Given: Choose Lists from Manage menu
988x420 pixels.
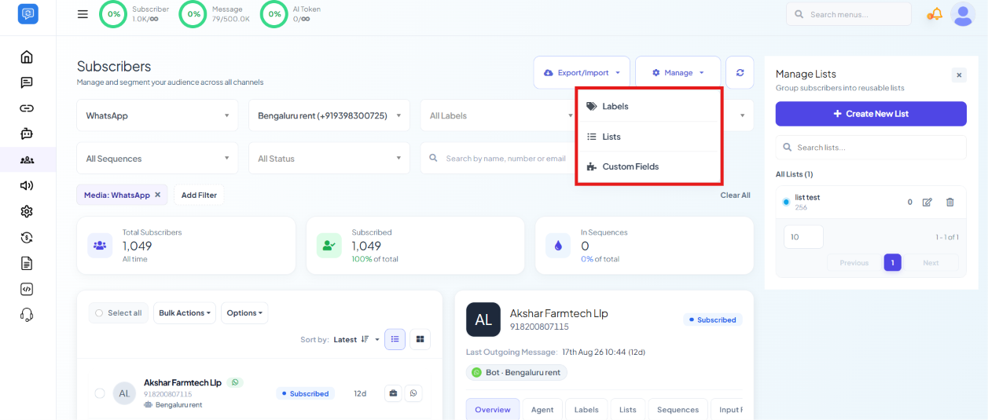Looking at the screenshot, I should [648, 137].
